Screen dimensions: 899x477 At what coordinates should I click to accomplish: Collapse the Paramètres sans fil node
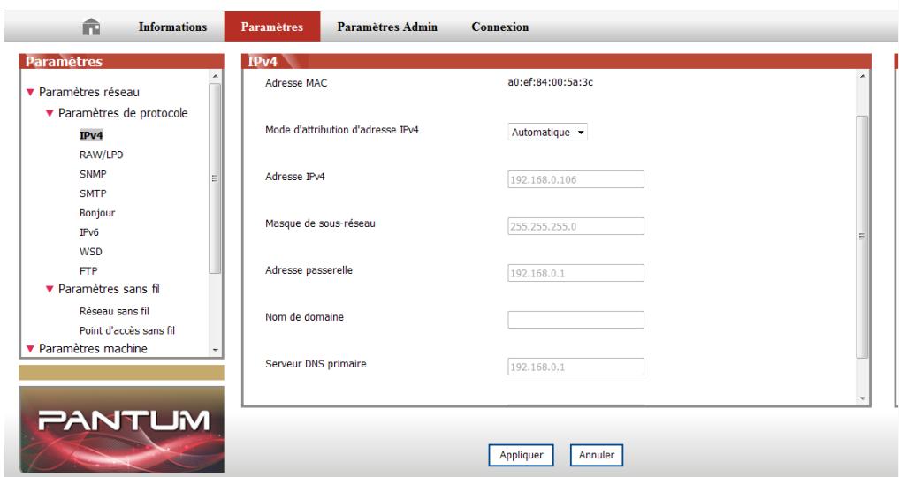pyautogui.click(x=50, y=288)
